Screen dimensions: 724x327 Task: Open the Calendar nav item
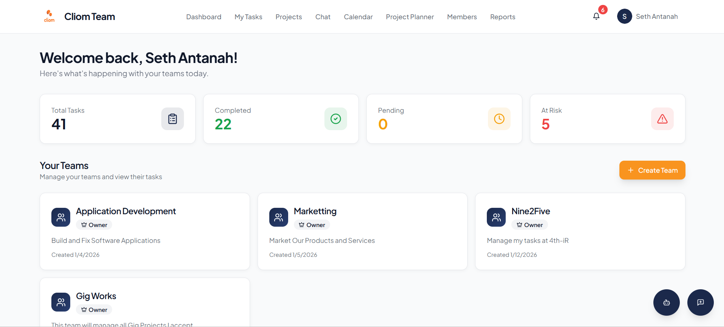click(x=358, y=17)
